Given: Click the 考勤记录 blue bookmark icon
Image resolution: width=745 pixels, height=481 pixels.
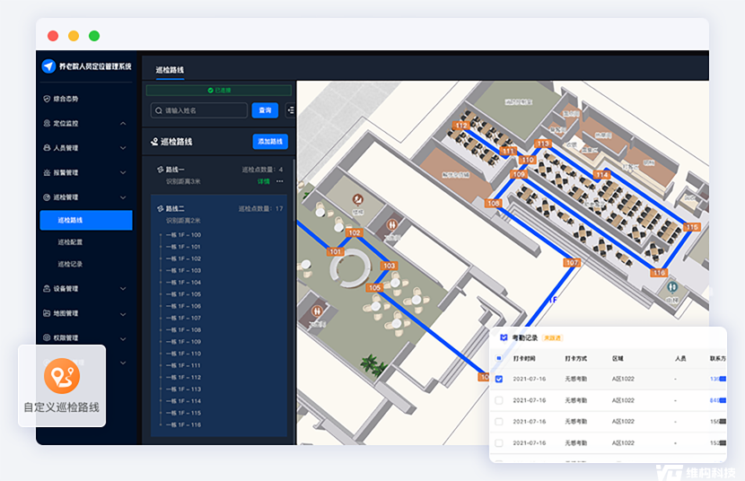Looking at the screenshot, I should pyautogui.click(x=503, y=337).
